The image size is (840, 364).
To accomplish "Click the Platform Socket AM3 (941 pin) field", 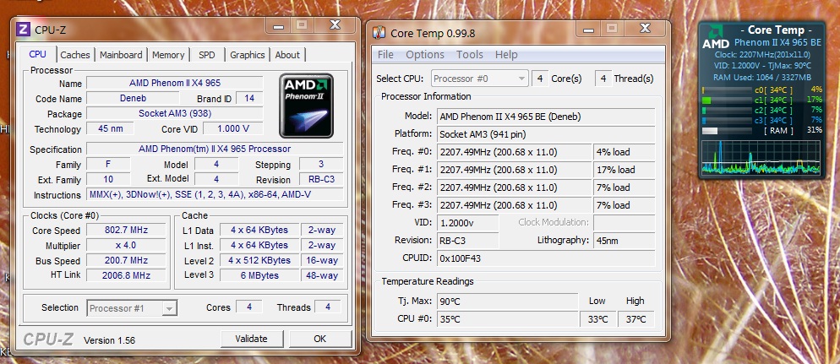I will point(546,133).
